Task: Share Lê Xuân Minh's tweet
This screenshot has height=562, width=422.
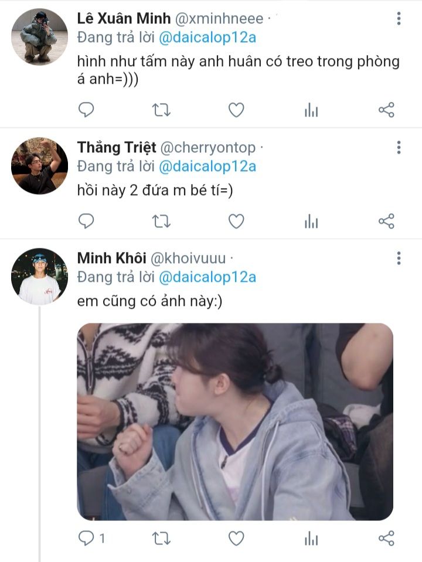Action: click(x=386, y=110)
